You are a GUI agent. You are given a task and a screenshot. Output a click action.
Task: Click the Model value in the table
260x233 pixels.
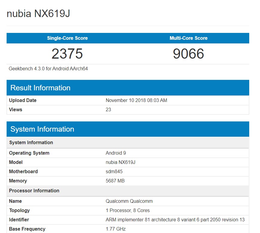pos(120,162)
